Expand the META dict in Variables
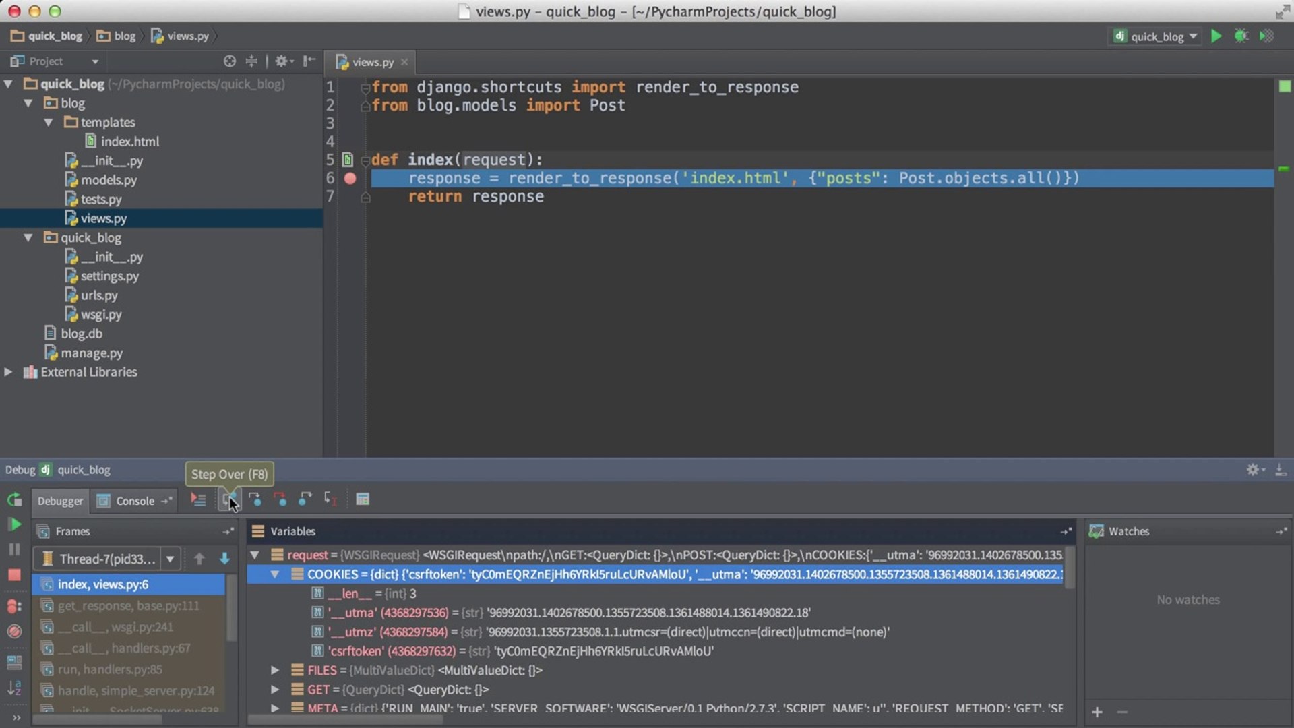Image resolution: width=1294 pixels, height=728 pixels. click(274, 708)
